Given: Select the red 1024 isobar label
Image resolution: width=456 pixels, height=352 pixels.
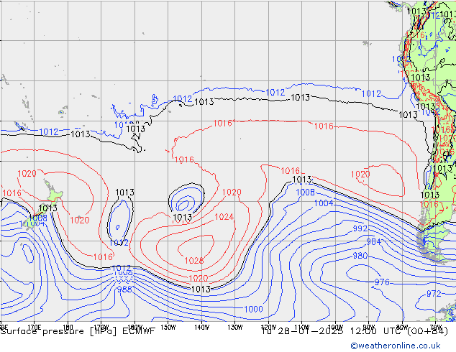Looking at the screenshot, I should 224,217.
